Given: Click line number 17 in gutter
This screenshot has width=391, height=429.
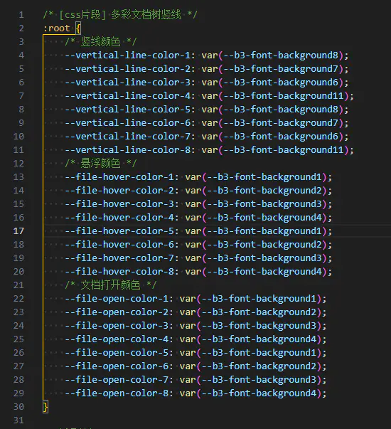Looking at the screenshot, I should click(x=18, y=231).
